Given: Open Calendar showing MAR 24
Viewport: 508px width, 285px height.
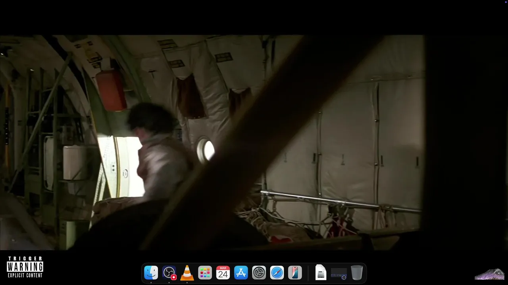Looking at the screenshot, I should pyautogui.click(x=223, y=273).
